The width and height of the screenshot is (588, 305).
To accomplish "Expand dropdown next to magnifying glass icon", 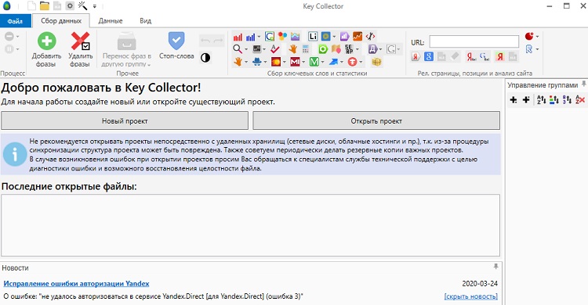I will pos(246,49).
